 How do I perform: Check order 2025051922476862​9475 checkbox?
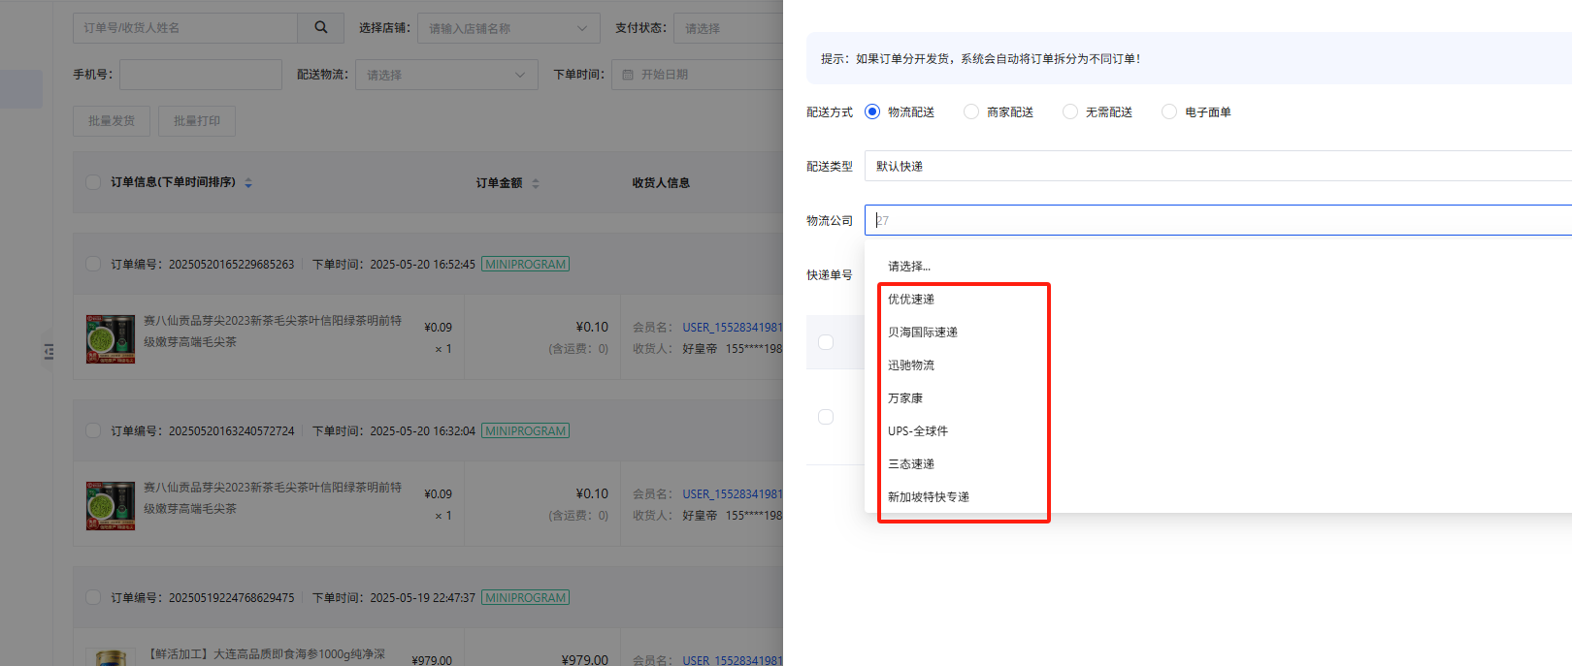pos(93,597)
